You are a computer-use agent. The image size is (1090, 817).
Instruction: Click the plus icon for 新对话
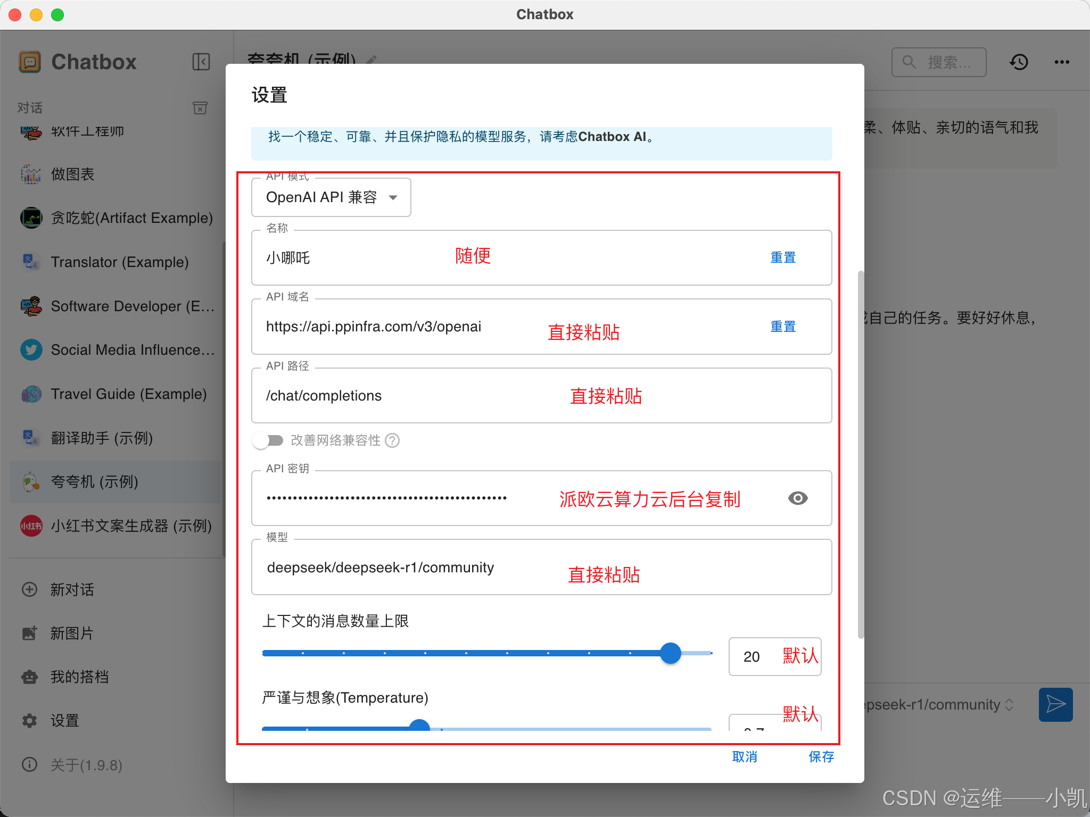tap(29, 589)
